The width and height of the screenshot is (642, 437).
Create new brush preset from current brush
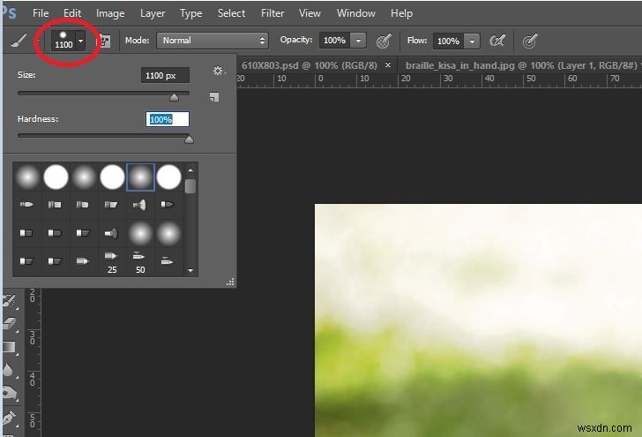coord(213,97)
